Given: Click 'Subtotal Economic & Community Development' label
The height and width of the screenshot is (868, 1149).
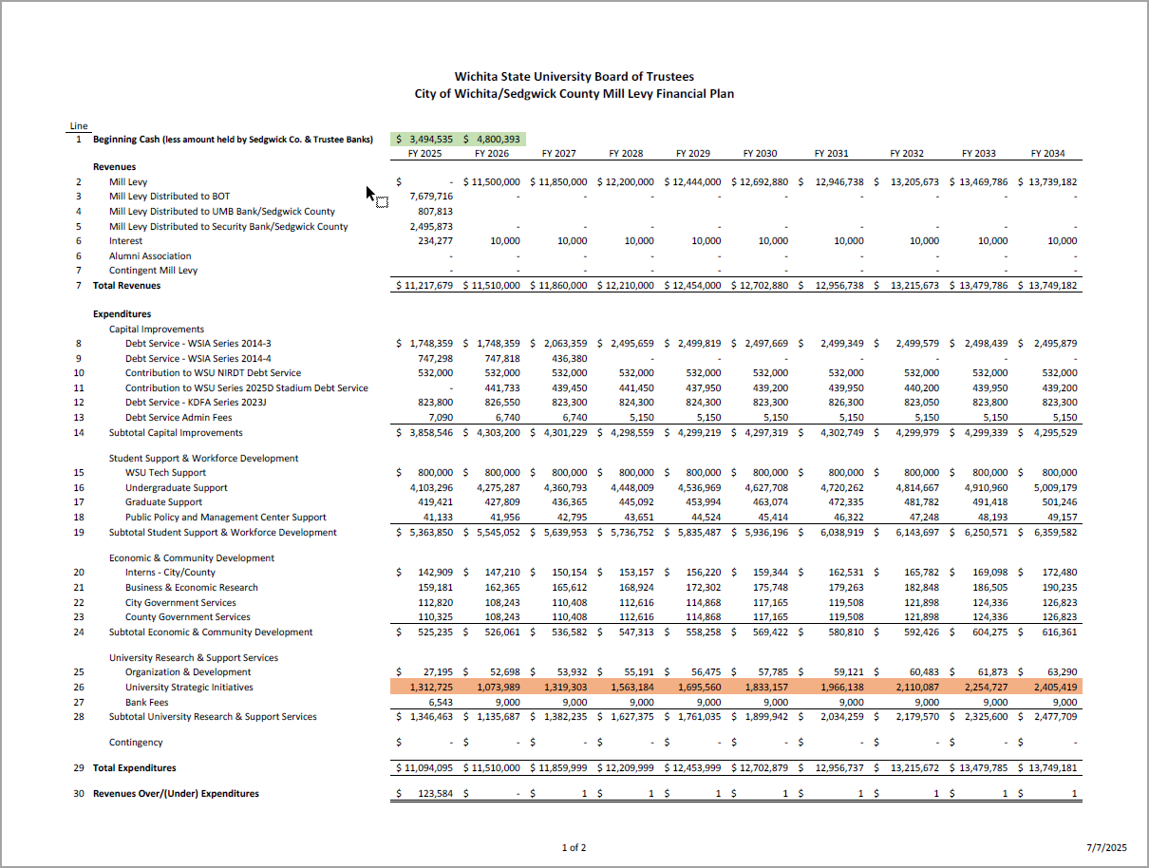Looking at the screenshot, I should click(211, 632).
